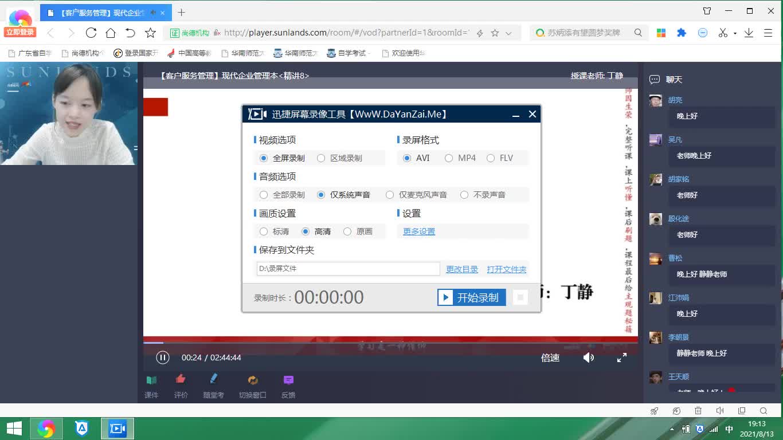Open 登录国家开 bookmark
The image size is (783, 440).
(135, 53)
